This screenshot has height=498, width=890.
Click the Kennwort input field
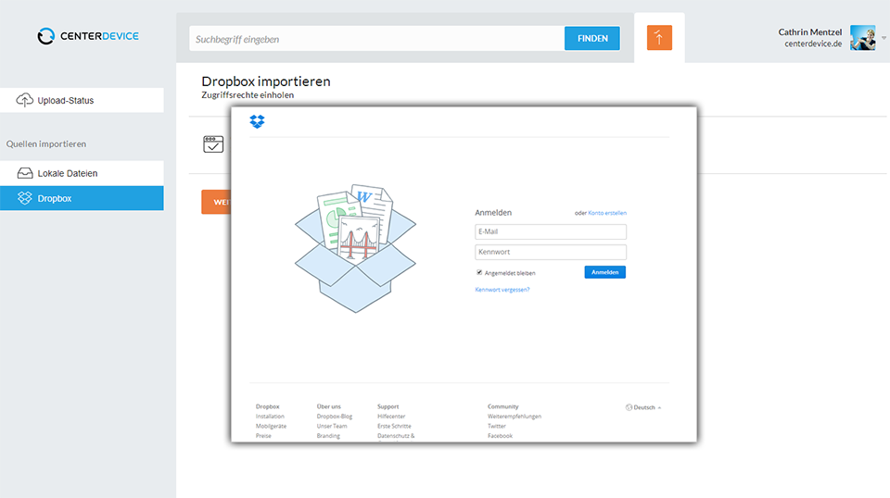tap(551, 252)
